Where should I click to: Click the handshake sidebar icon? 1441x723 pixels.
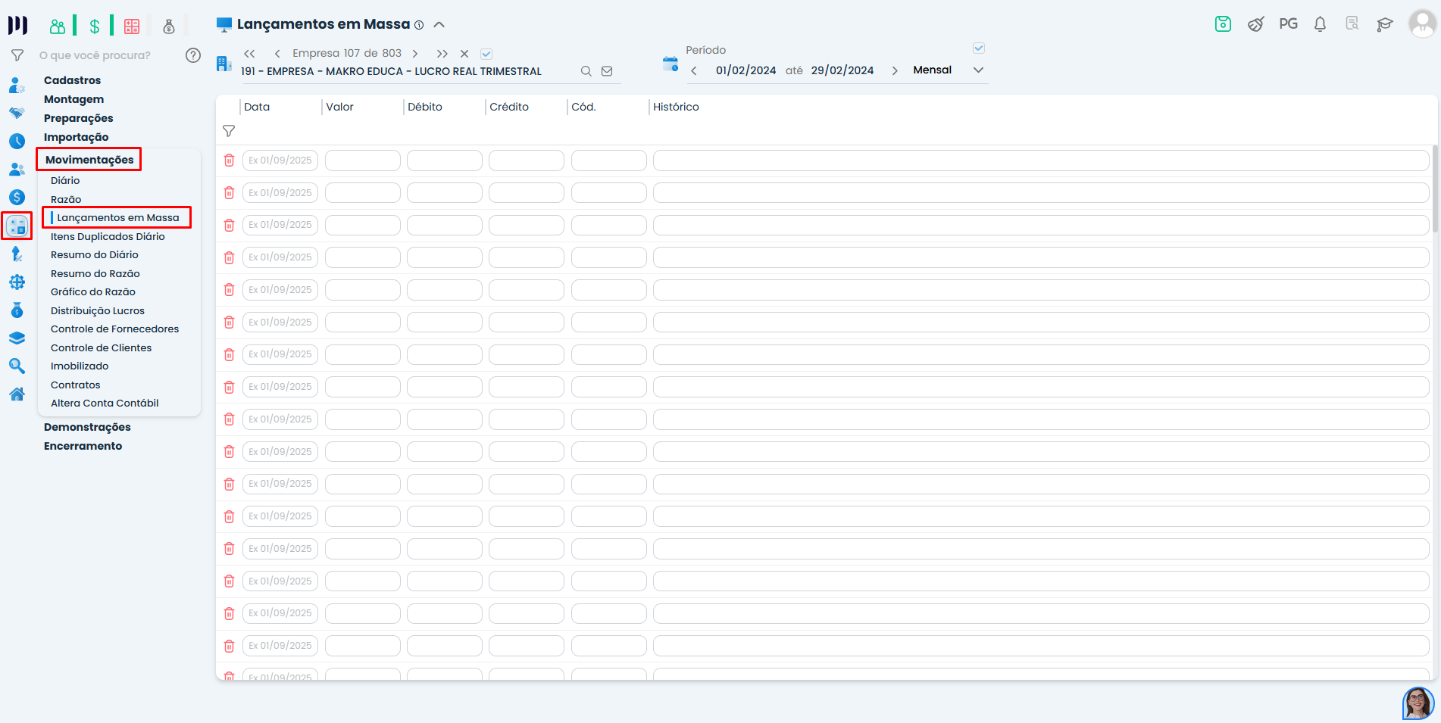(17, 114)
